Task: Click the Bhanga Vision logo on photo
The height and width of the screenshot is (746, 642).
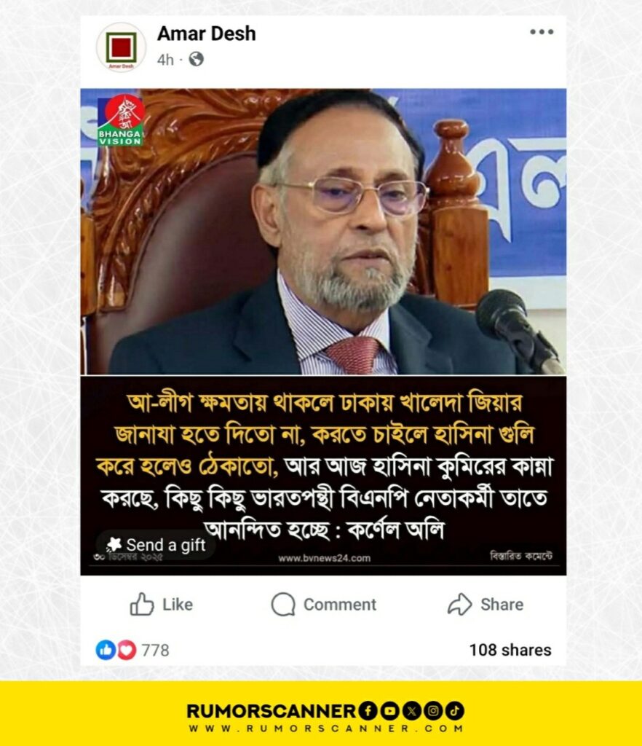Action: (121, 120)
